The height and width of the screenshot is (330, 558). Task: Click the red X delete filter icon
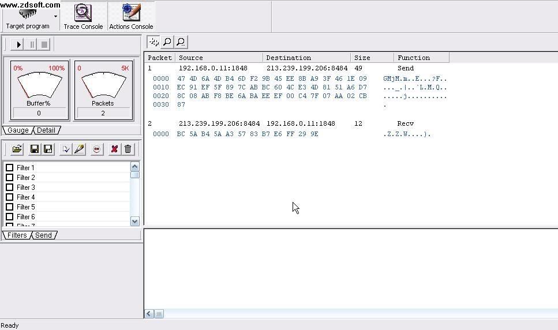point(114,149)
